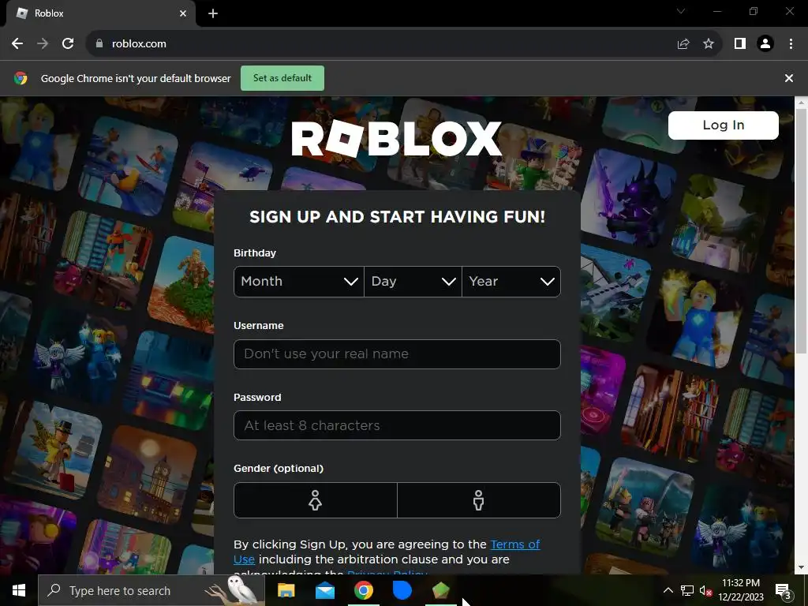Dismiss the default browser notification bar
The height and width of the screenshot is (606, 808).
coord(789,78)
